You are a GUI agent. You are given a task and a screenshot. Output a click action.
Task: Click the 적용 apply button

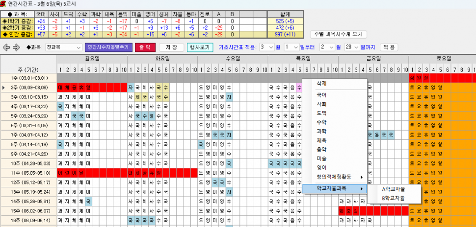click(388, 47)
